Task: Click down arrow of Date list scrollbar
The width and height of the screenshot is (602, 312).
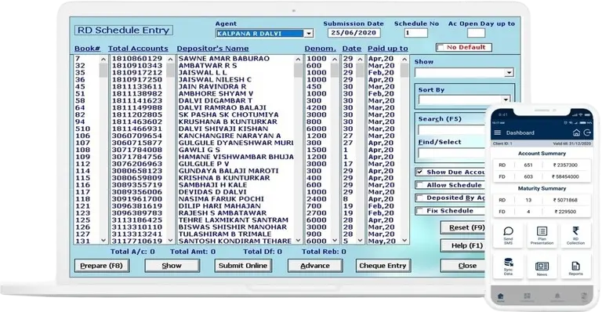Action: (x=360, y=240)
